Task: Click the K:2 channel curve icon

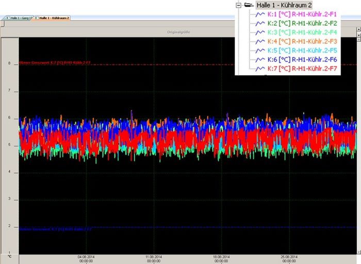Action: [260, 23]
